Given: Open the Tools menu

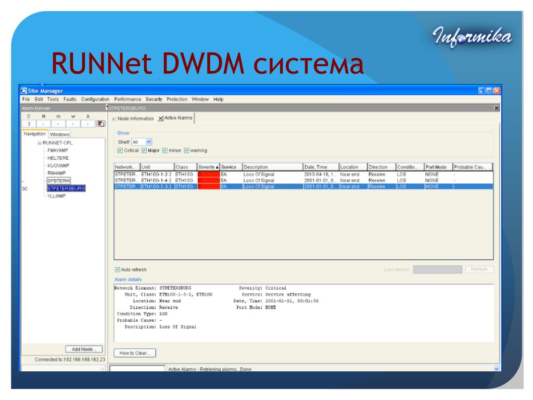Looking at the screenshot, I should (53, 99).
